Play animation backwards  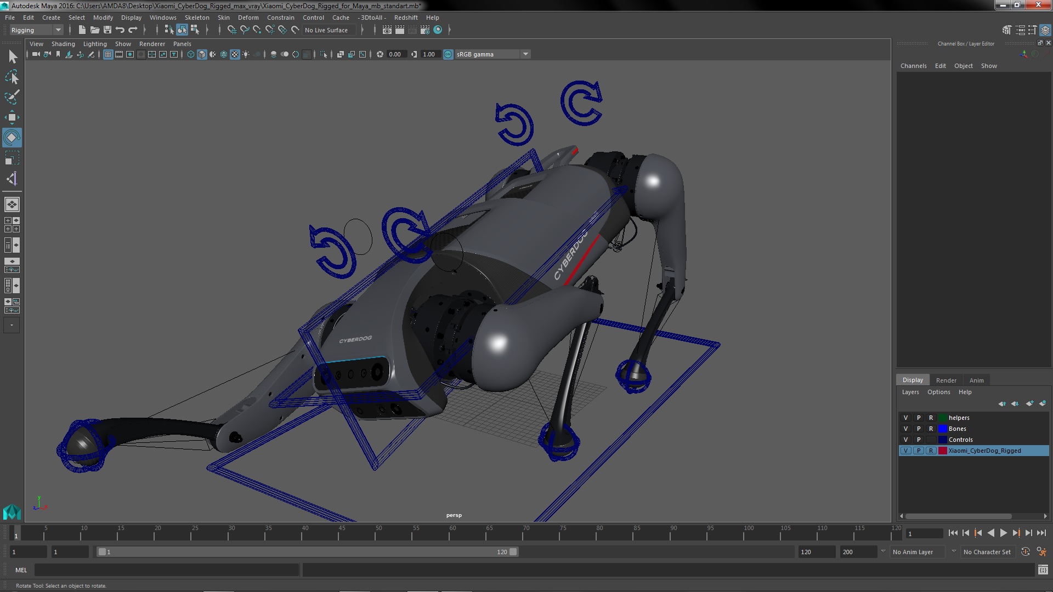[990, 533]
